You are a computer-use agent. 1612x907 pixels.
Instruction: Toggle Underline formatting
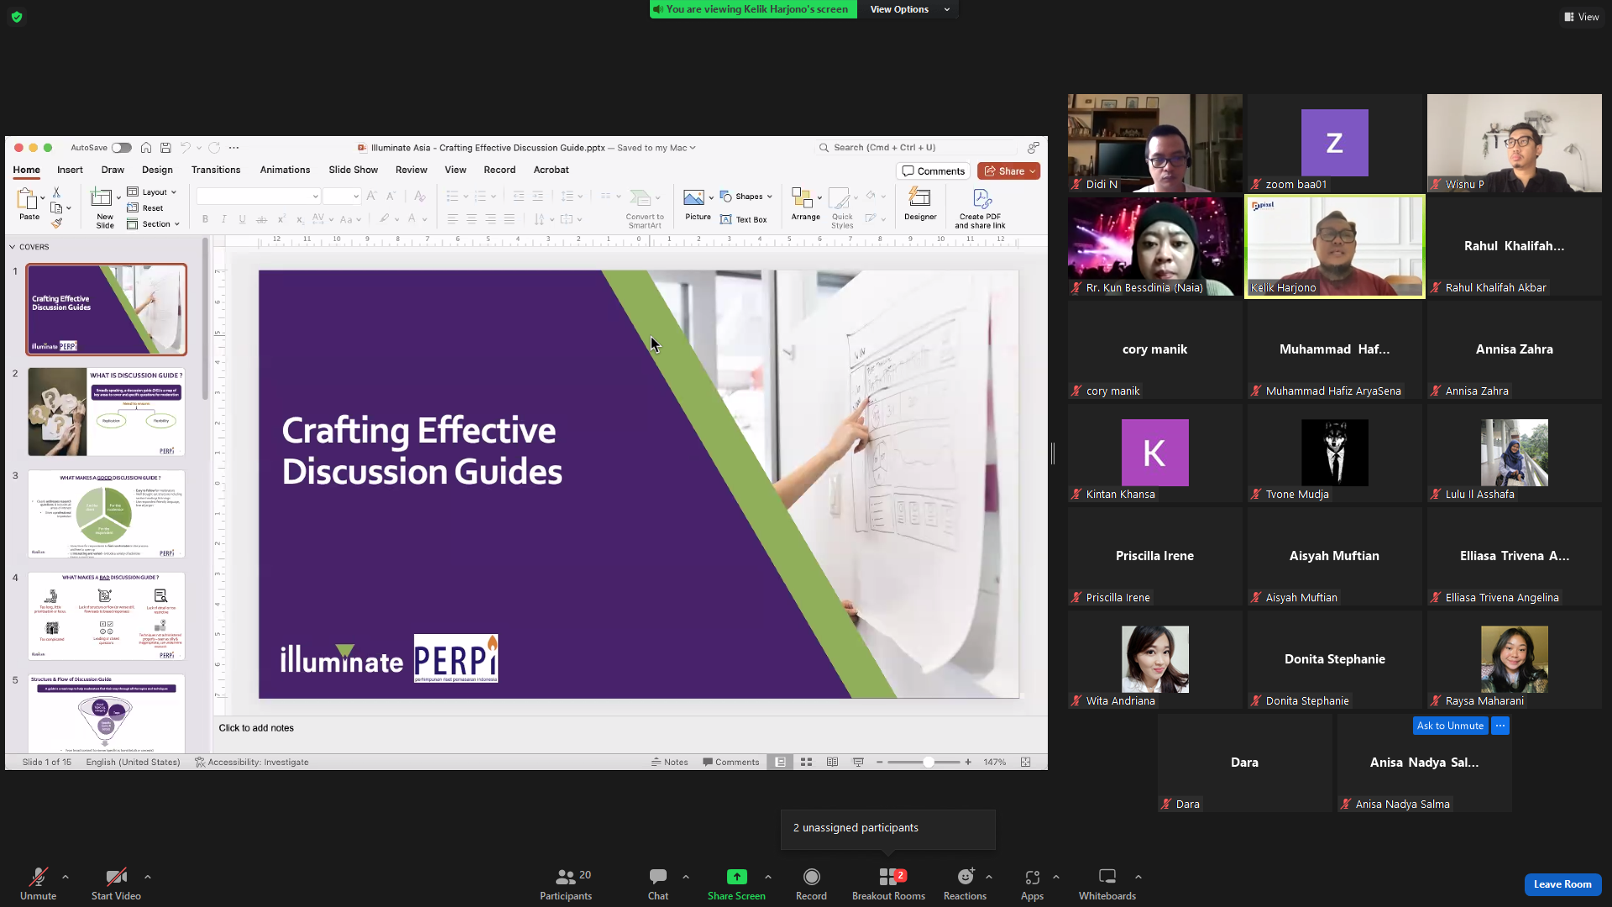[x=243, y=219]
